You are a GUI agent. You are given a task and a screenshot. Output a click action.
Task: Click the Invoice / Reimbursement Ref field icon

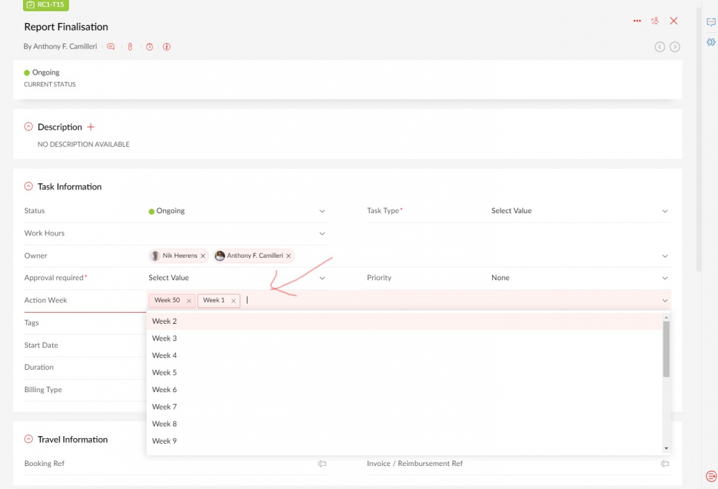pos(665,463)
